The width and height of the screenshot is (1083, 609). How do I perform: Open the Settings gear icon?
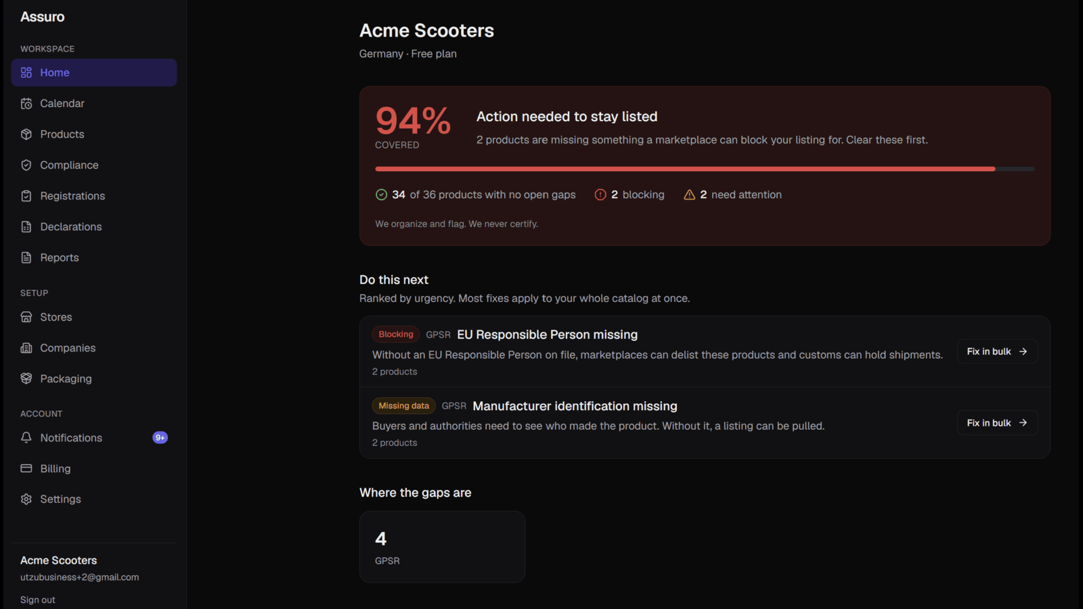[x=26, y=499]
